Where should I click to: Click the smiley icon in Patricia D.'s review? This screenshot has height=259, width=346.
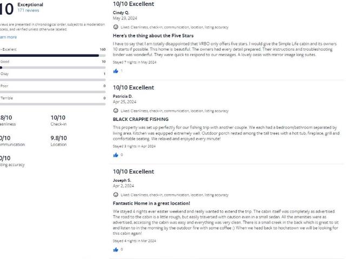pyautogui.click(x=116, y=111)
